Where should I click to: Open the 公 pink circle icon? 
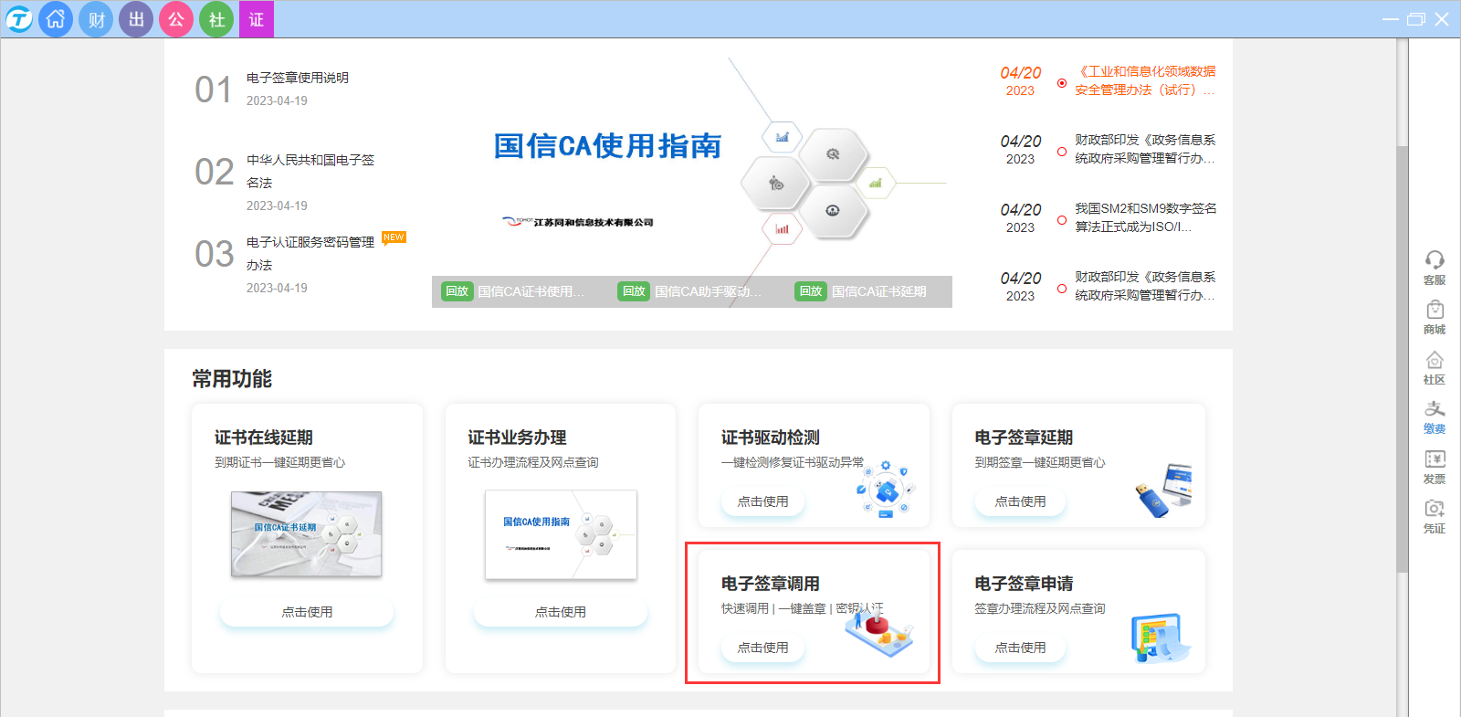(176, 19)
